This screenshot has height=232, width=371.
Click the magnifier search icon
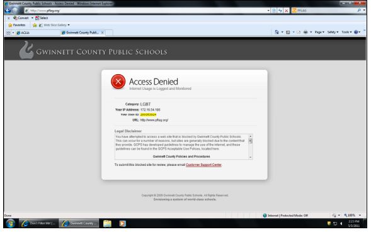[x=359, y=11]
